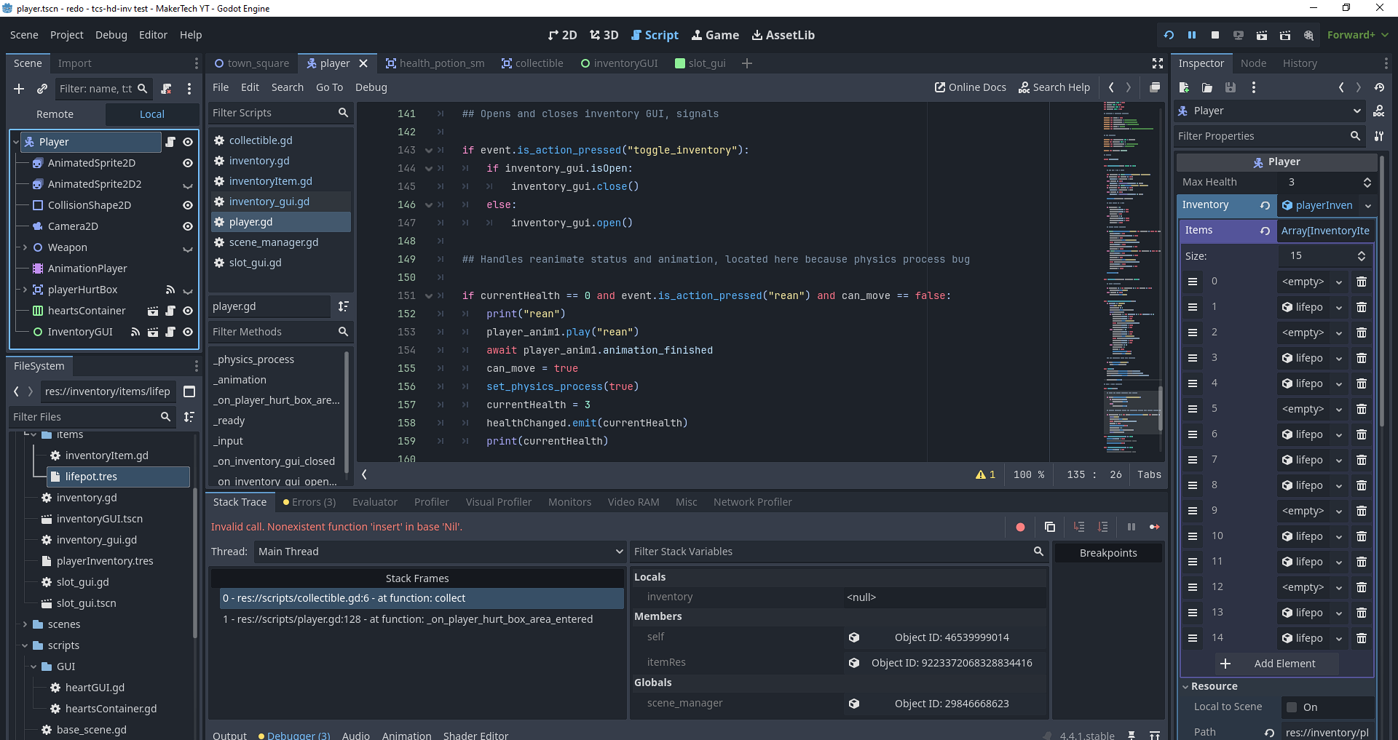This screenshot has height=740, width=1398.
Task: Add a new child node with plus icon
Action: coord(19,89)
